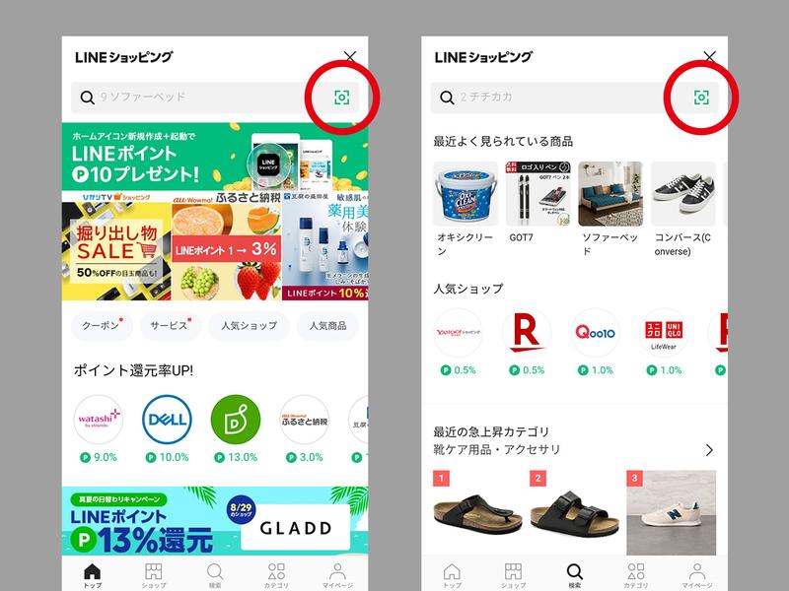Tap the camera scan icon in right search bar
The height and width of the screenshot is (591, 789).
click(701, 97)
